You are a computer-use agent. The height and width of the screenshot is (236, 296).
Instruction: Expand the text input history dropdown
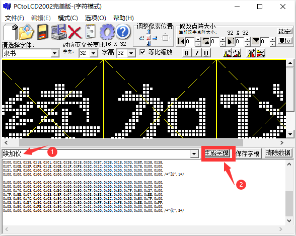point(194,154)
